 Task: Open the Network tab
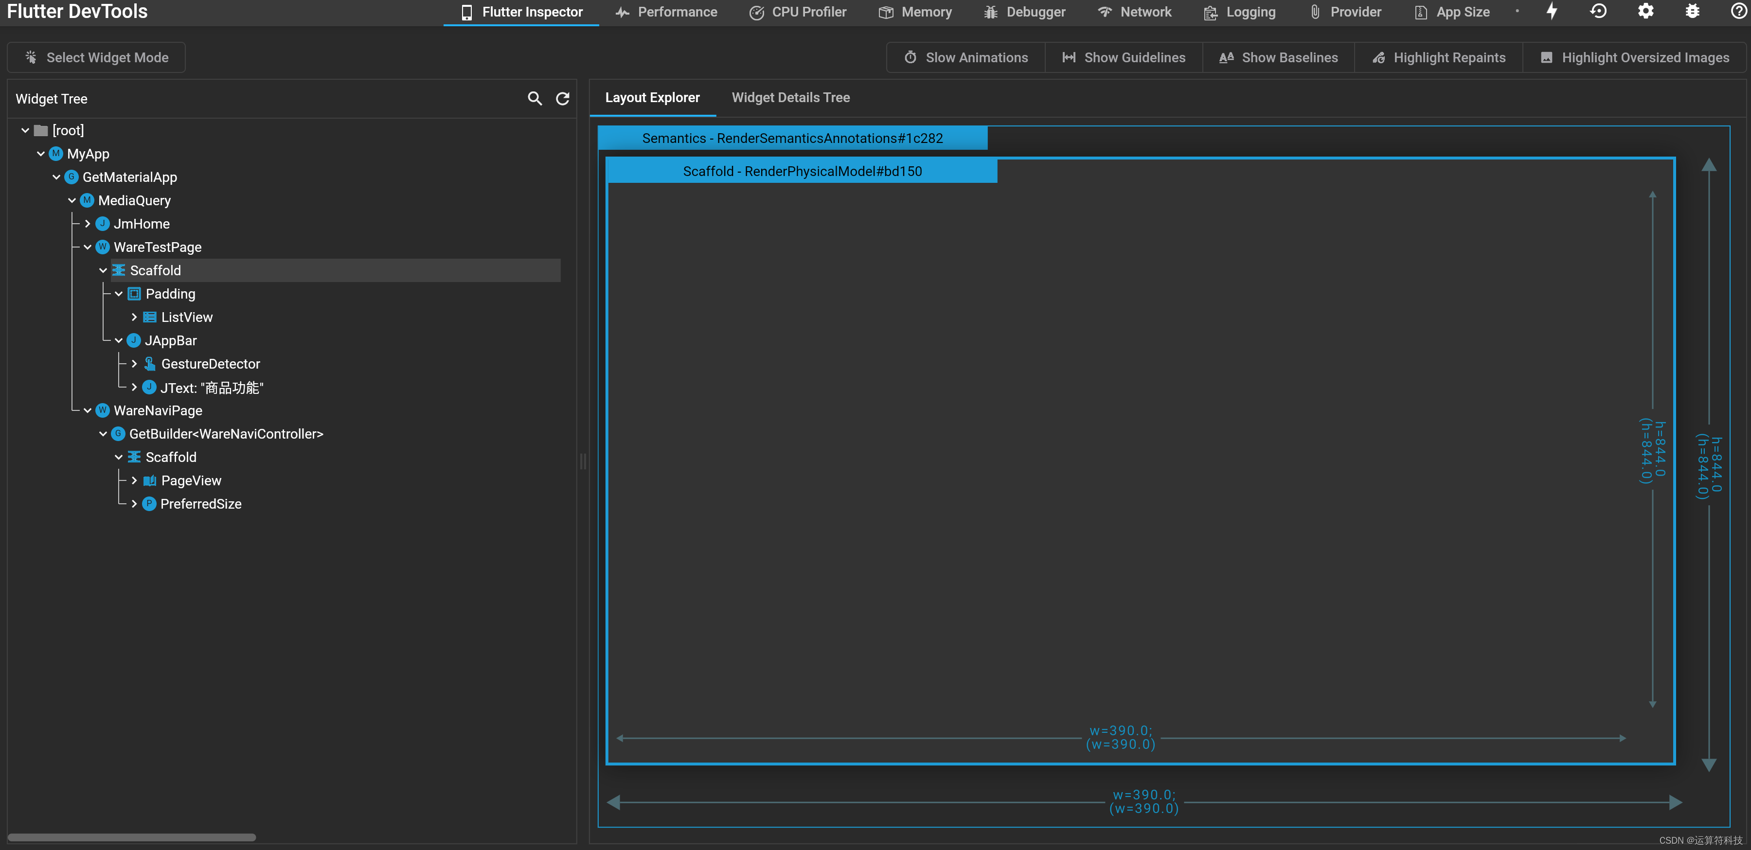[x=1134, y=12]
